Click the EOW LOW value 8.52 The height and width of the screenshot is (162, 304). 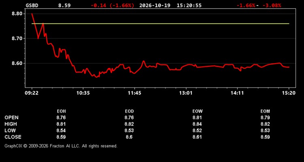(x=197, y=130)
